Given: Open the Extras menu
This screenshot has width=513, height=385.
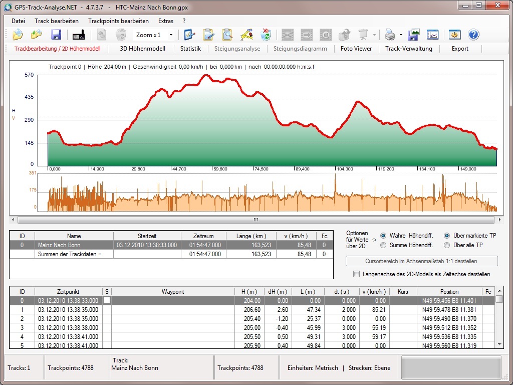Looking at the screenshot, I should [x=166, y=21].
